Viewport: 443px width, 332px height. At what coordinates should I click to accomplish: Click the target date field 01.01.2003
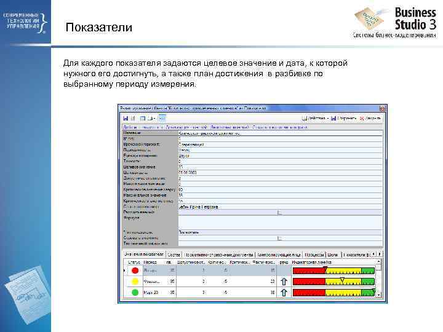(x=281, y=173)
